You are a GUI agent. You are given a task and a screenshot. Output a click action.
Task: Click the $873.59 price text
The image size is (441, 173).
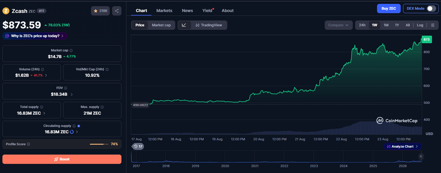[22, 25]
